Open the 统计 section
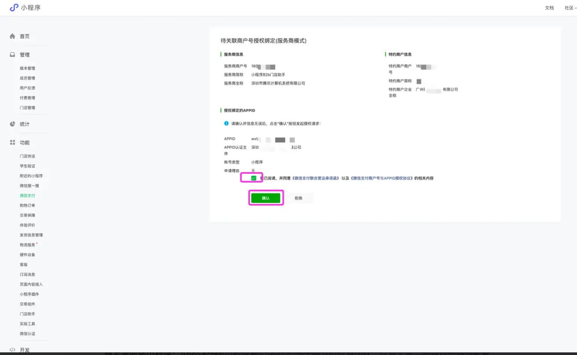The height and width of the screenshot is (355, 577). point(25,124)
